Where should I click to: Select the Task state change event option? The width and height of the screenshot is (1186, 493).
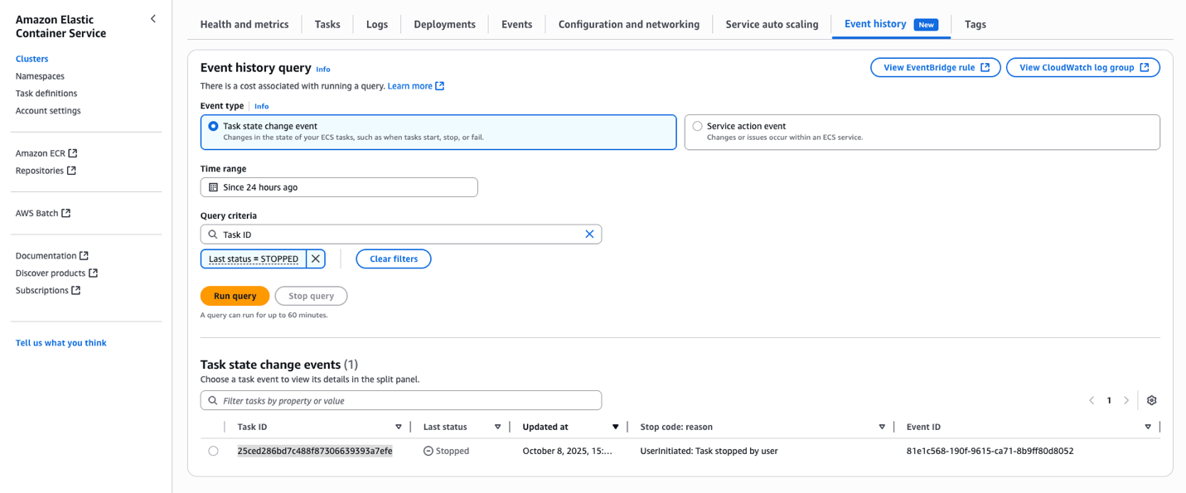tap(213, 126)
